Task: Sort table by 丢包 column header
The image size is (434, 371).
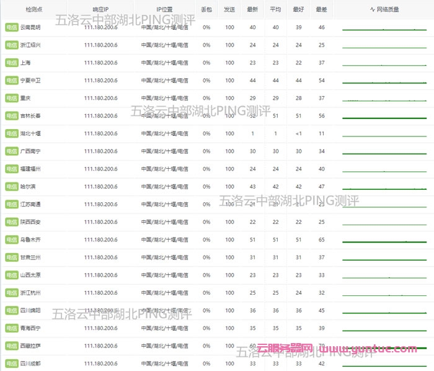Action: [206, 10]
